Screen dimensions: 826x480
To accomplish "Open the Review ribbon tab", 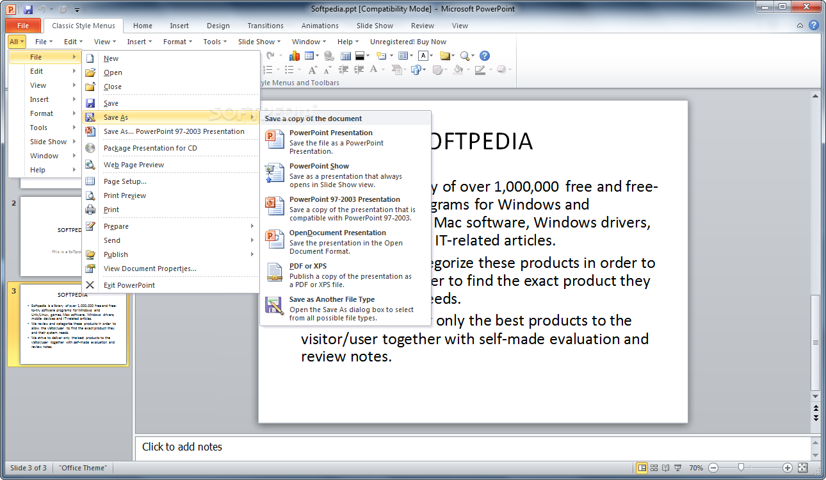I will click(423, 26).
